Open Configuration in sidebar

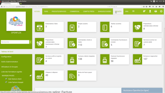pos(6,57)
